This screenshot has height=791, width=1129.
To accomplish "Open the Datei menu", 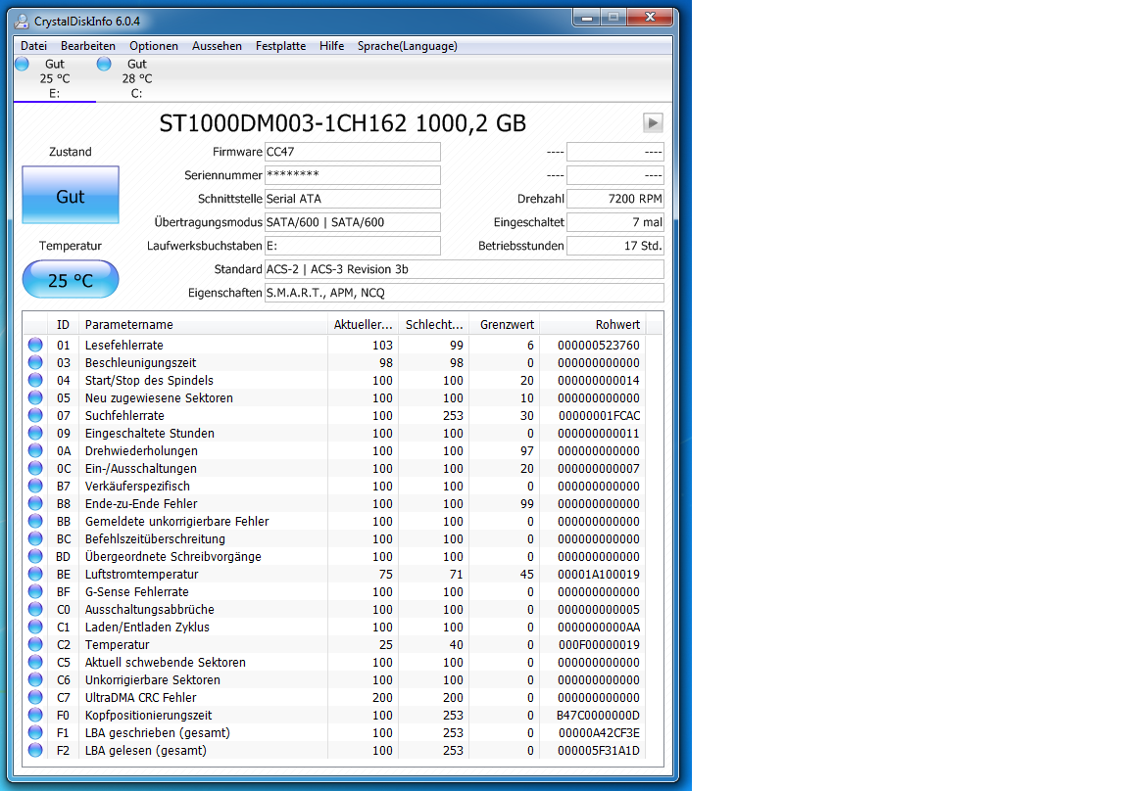I will point(34,46).
